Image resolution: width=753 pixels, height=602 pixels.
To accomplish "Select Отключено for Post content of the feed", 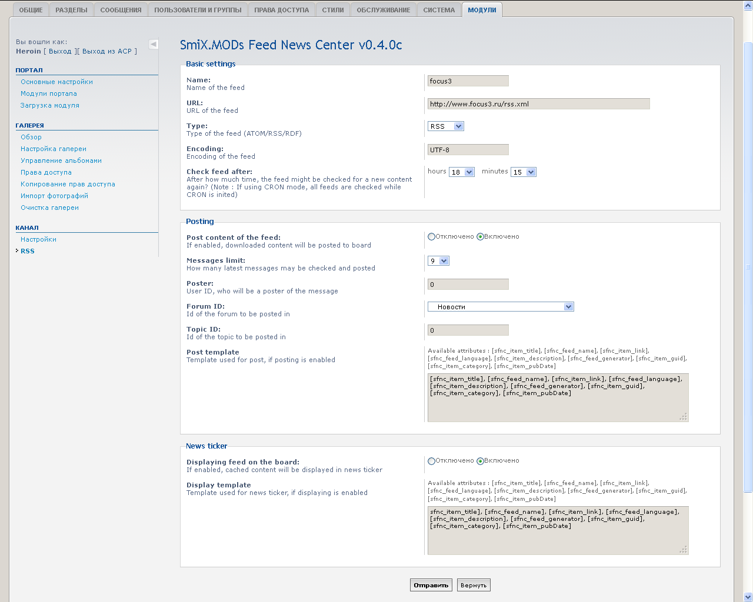I will click(x=432, y=237).
